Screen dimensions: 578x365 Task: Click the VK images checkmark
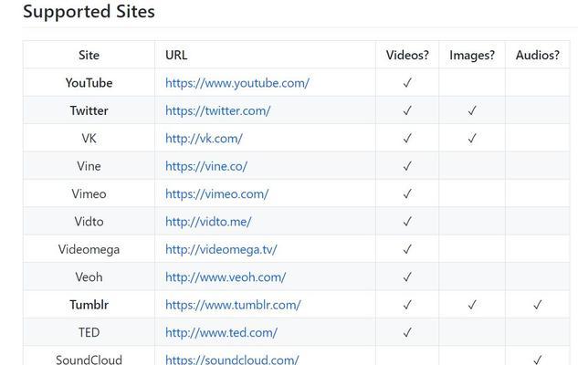point(472,139)
